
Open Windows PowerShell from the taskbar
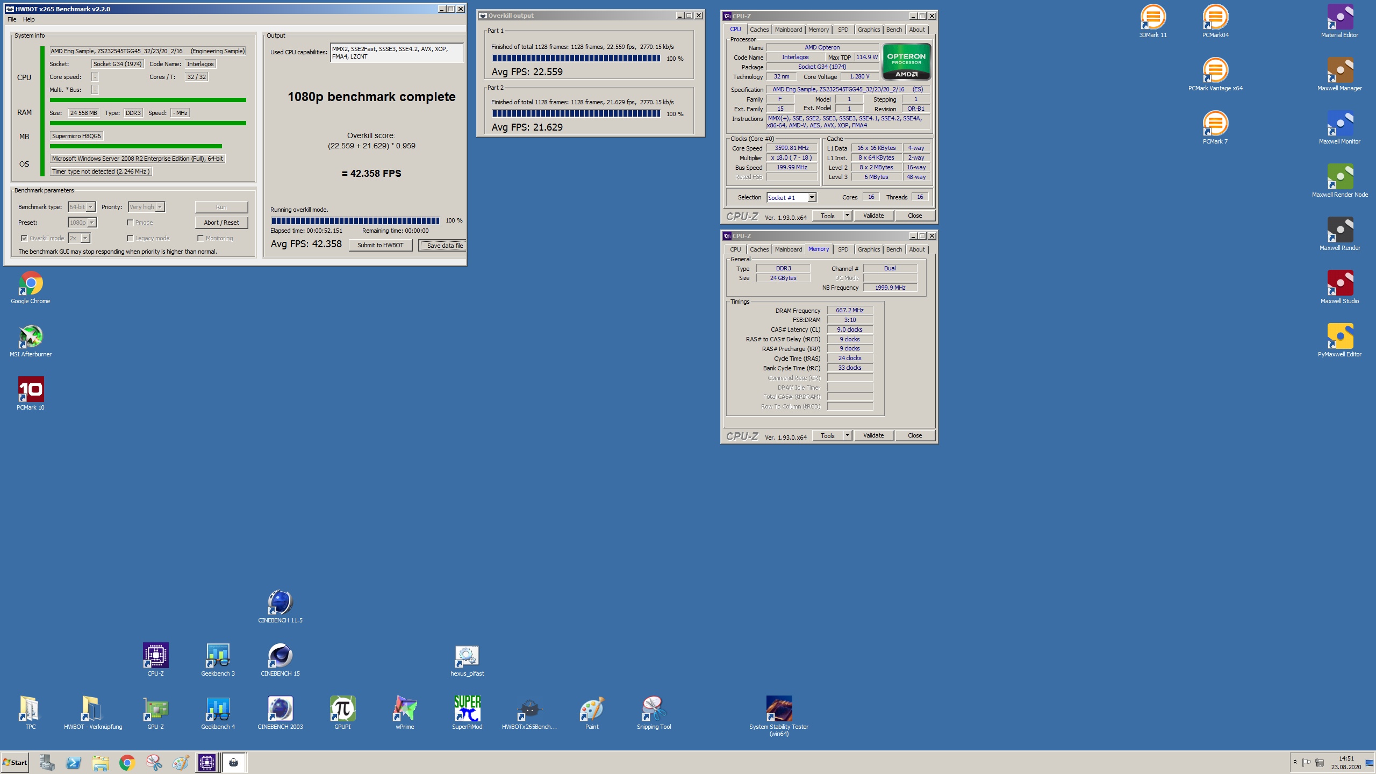coord(74,763)
